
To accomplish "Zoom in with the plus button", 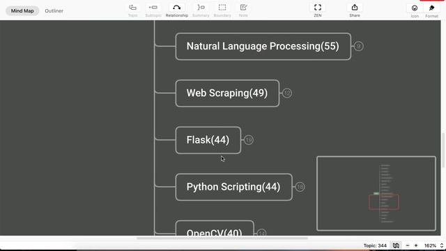I will point(416,245).
